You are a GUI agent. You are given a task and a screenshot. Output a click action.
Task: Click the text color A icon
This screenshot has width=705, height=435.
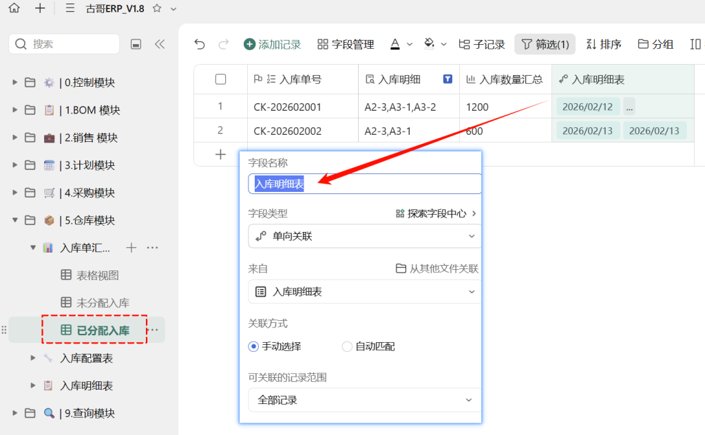point(394,44)
